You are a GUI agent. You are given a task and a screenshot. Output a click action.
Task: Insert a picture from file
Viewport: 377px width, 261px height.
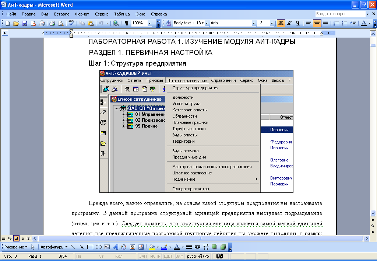(x=141, y=247)
